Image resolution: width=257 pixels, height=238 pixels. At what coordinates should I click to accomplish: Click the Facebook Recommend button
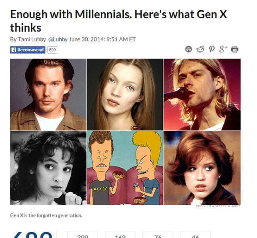click(x=28, y=50)
